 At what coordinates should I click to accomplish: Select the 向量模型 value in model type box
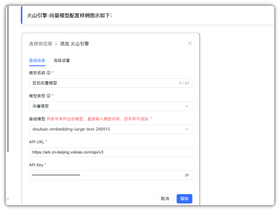pyautogui.click(x=41, y=106)
